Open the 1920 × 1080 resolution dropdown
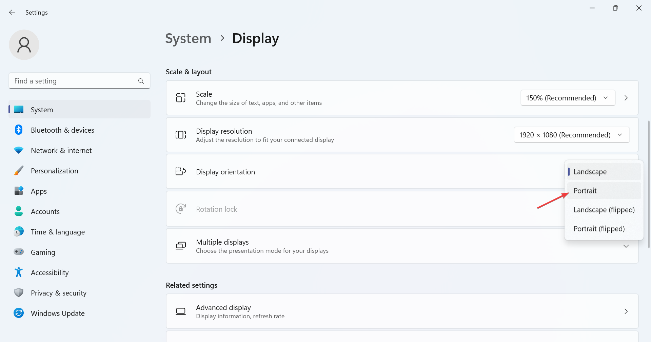This screenshot has width=651, height=342. click(572, 135)
